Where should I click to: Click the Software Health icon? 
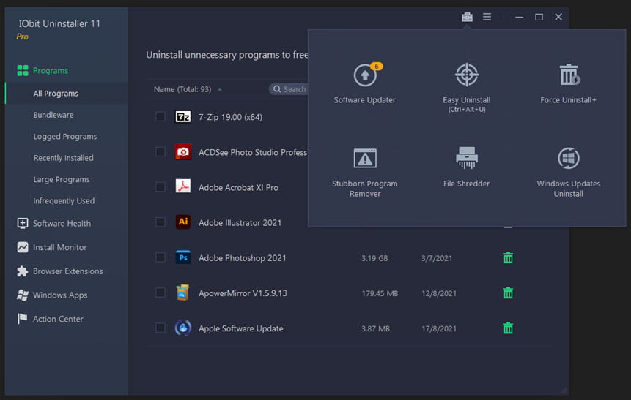23,223
